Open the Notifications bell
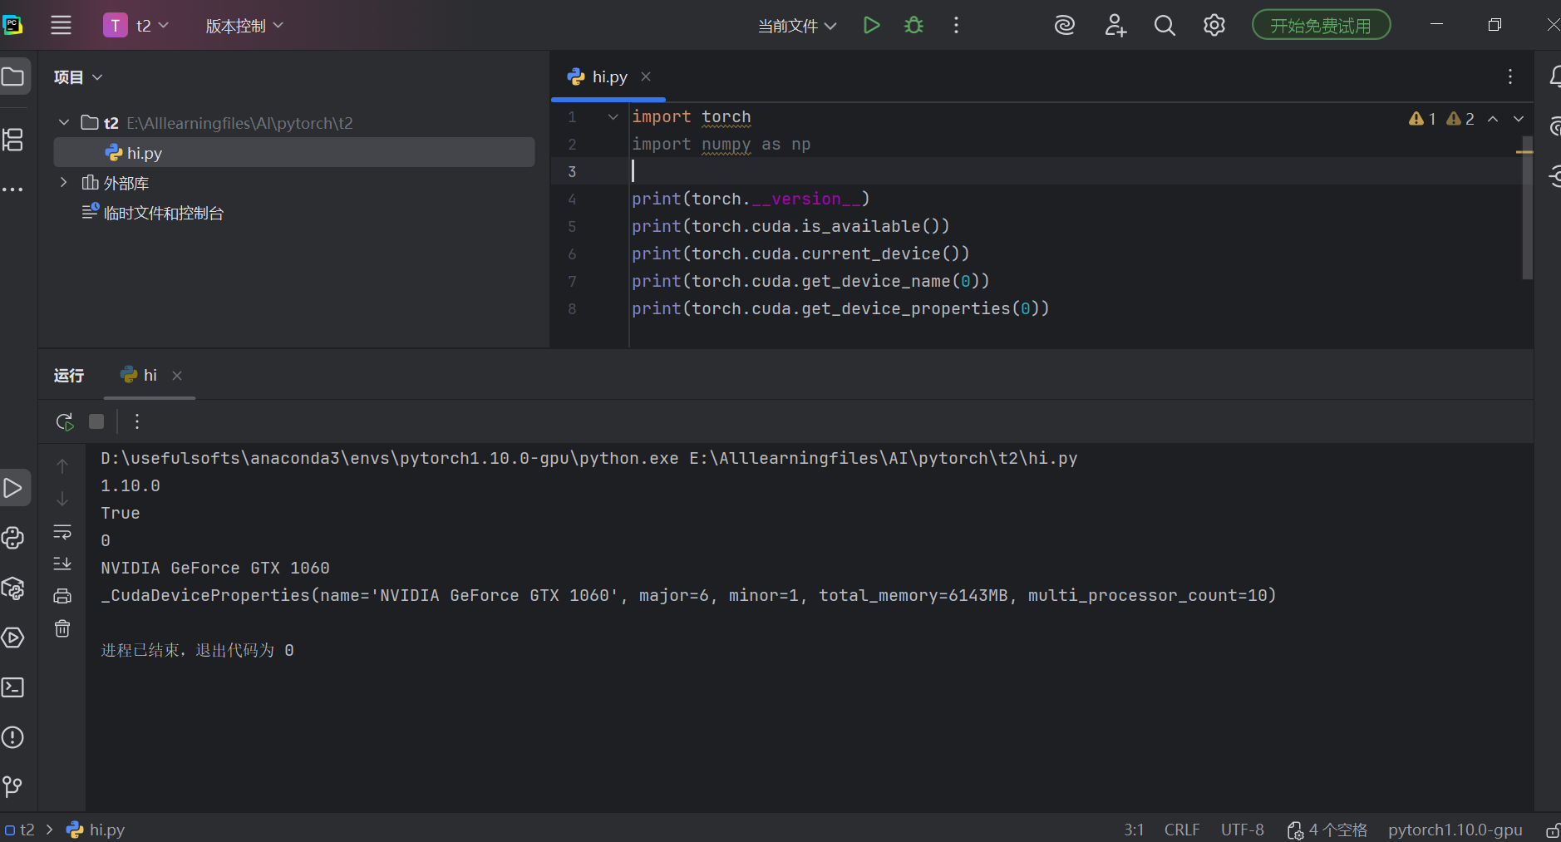The width and height of the screenshot is (1561, 842). [1554, 76]
